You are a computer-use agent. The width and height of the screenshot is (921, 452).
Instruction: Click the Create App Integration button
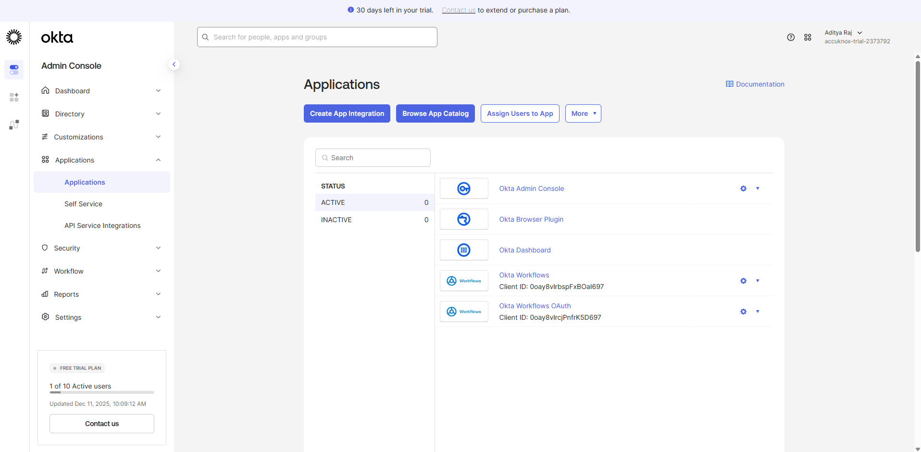[x=347, y=113]
